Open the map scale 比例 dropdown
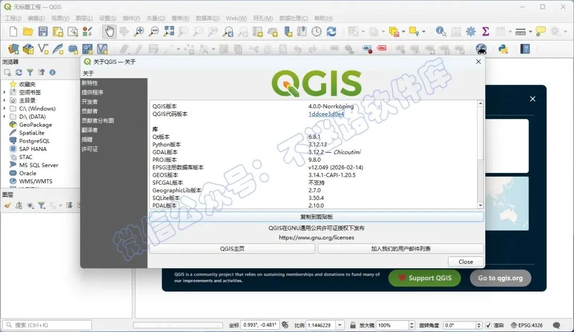 [340, 325]
